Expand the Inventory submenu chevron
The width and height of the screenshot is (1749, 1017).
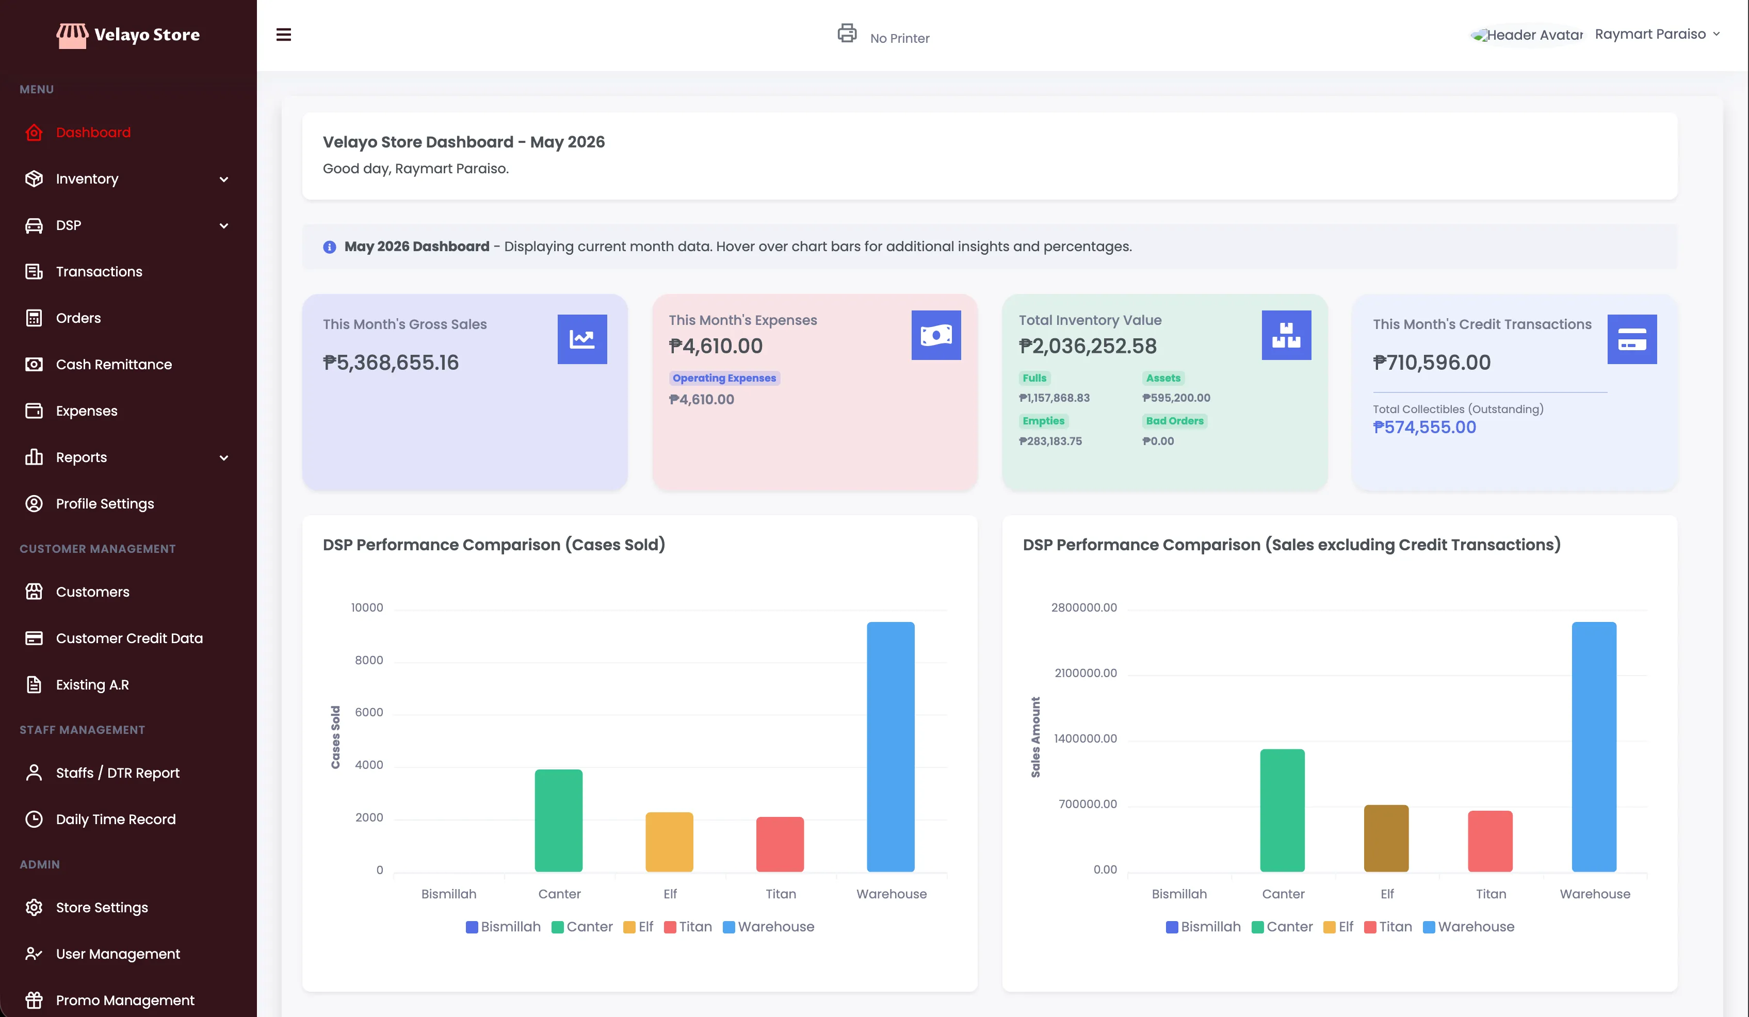223,179
